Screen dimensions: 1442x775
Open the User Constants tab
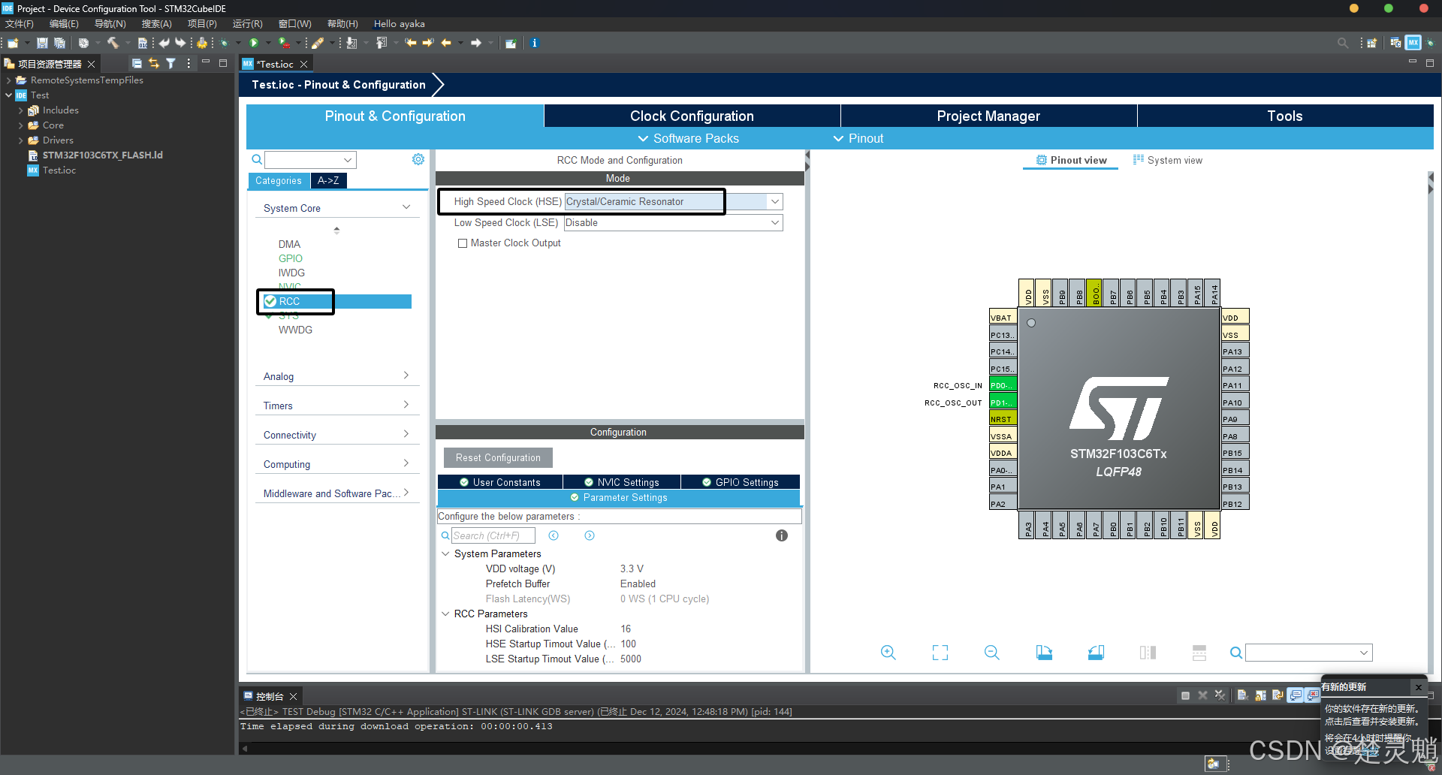[x=499, y=482]
